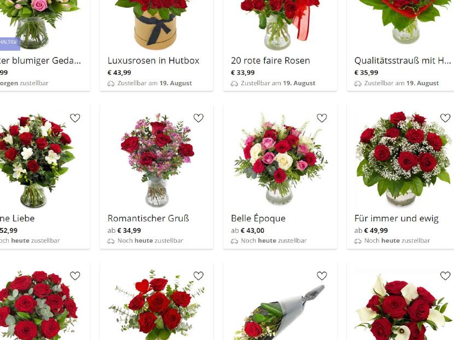Favorite the Romantischer Gruß bouquet via heart
This screenshot has width=454, height=340.
[x=199, y=118]
